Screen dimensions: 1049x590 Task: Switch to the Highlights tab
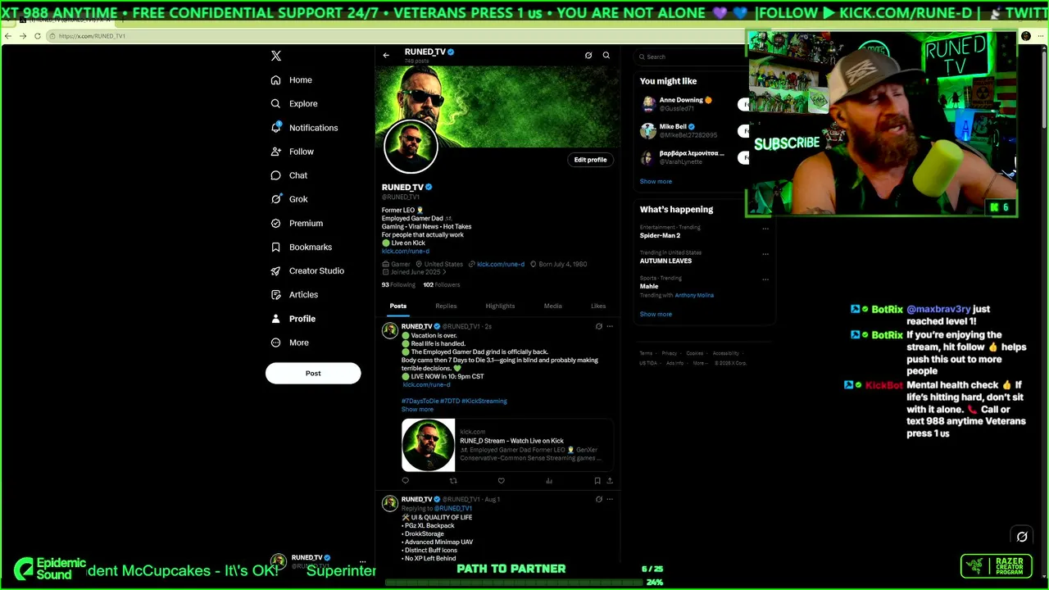tap(500, 306)
